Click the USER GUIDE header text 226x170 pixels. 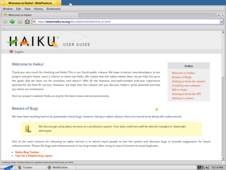click(x=77, y=44)
